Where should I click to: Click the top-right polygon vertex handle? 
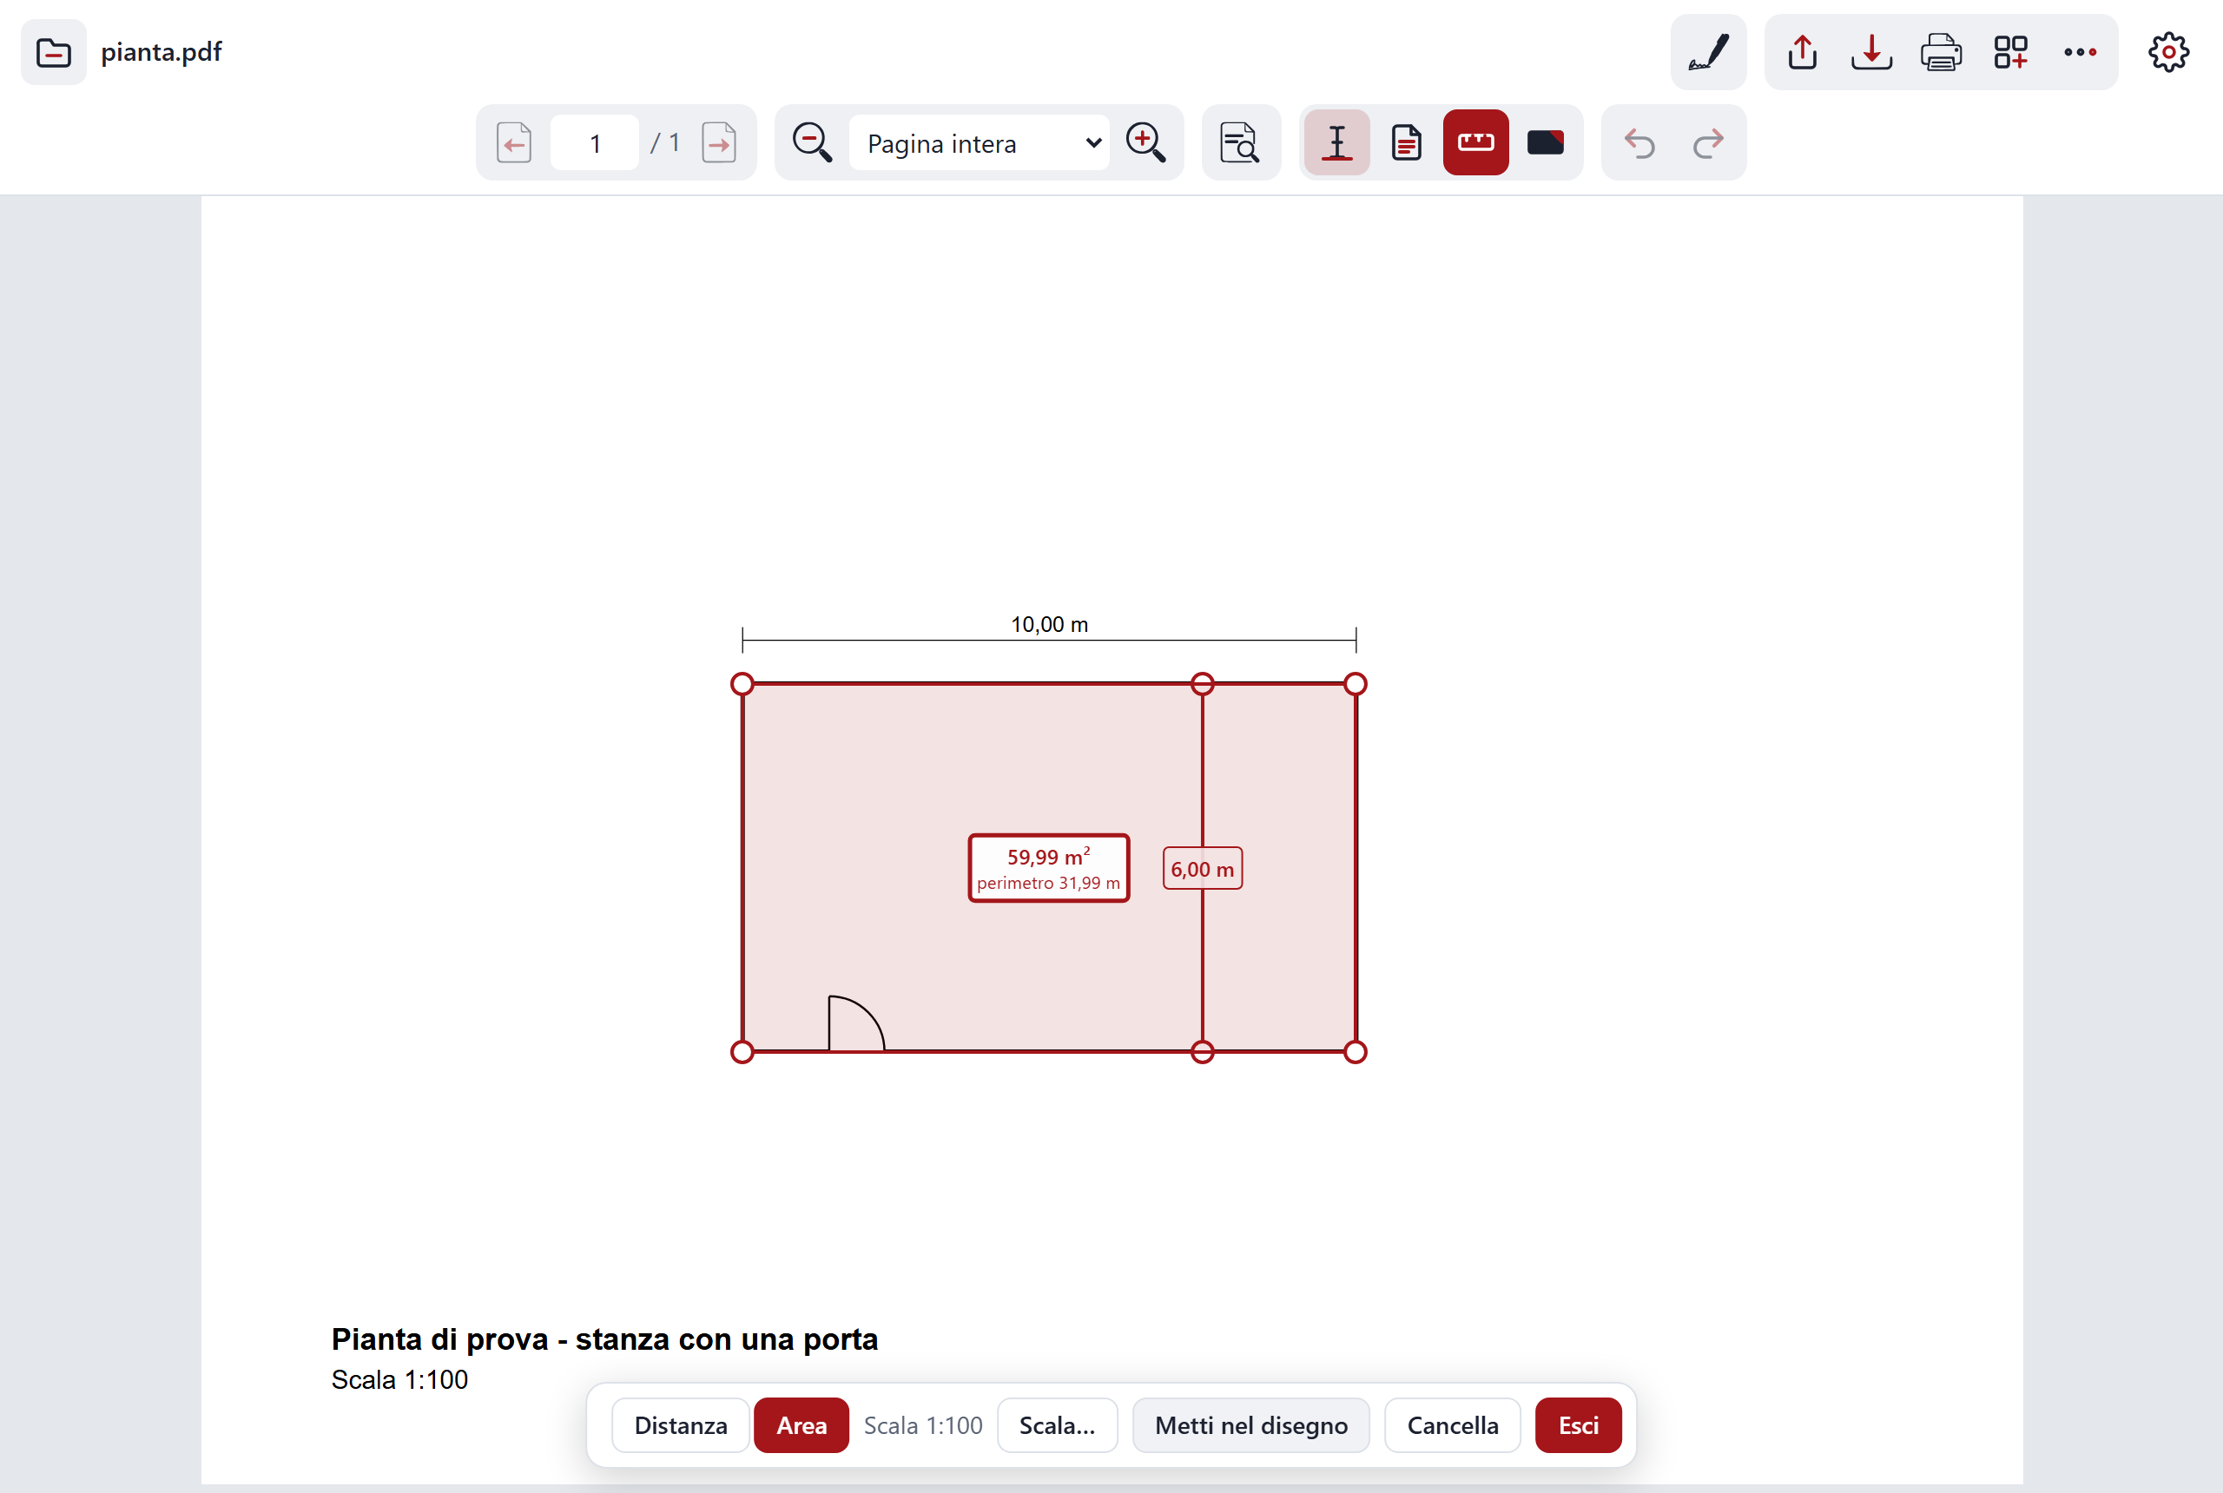click(x=1356, y=684)
